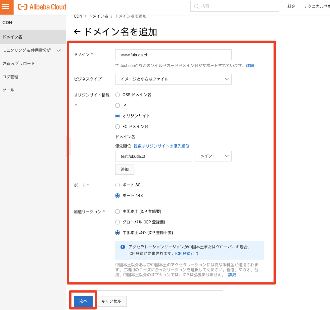Viewport: 330px width, 310px height.
Task: Click the blue info icon in notice
Action: 123,247
